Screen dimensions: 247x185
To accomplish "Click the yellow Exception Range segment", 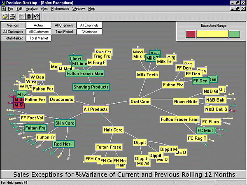I will click(x=212, y=34).
